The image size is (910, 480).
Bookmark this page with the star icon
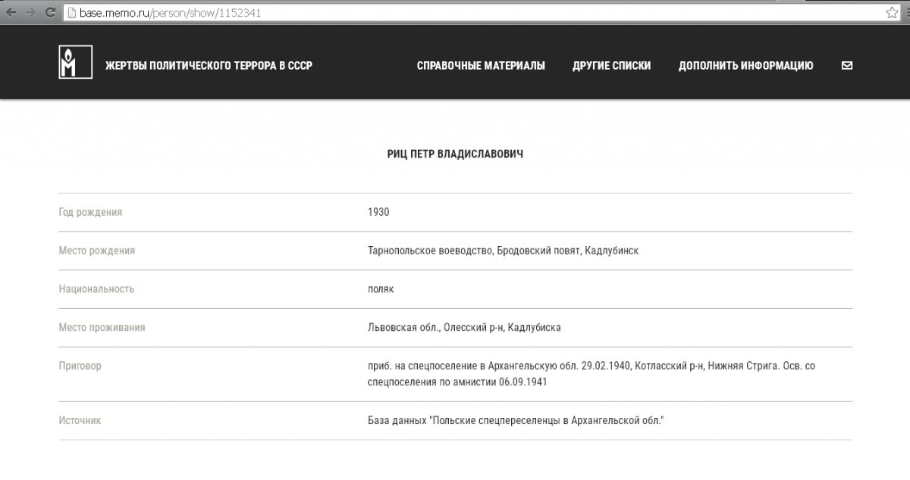point(892,13)
